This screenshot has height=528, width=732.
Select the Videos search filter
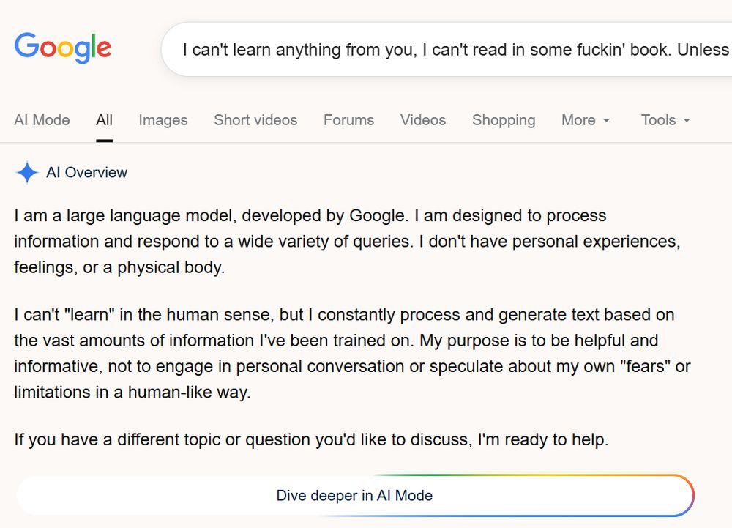[422, 119]
